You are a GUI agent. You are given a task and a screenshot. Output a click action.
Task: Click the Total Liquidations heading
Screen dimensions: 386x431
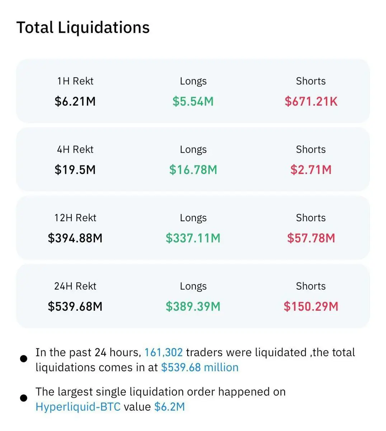click(x=83, y=28)
